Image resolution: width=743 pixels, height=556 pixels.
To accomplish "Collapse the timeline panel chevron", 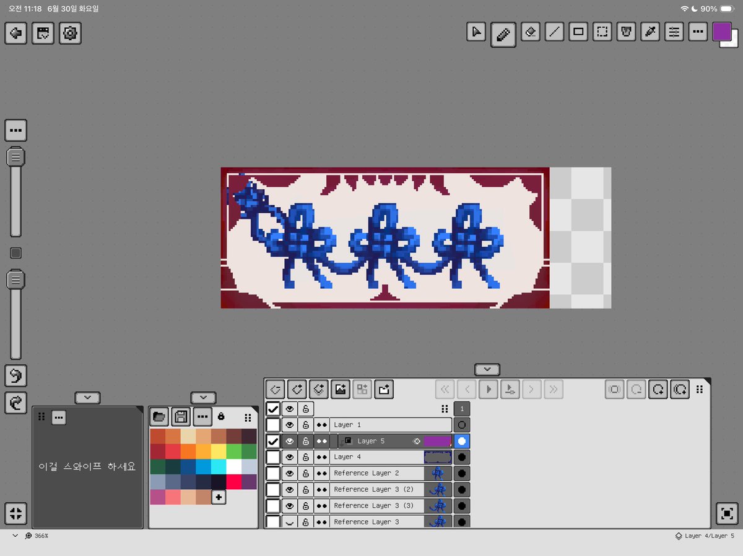I will [487, 369].
